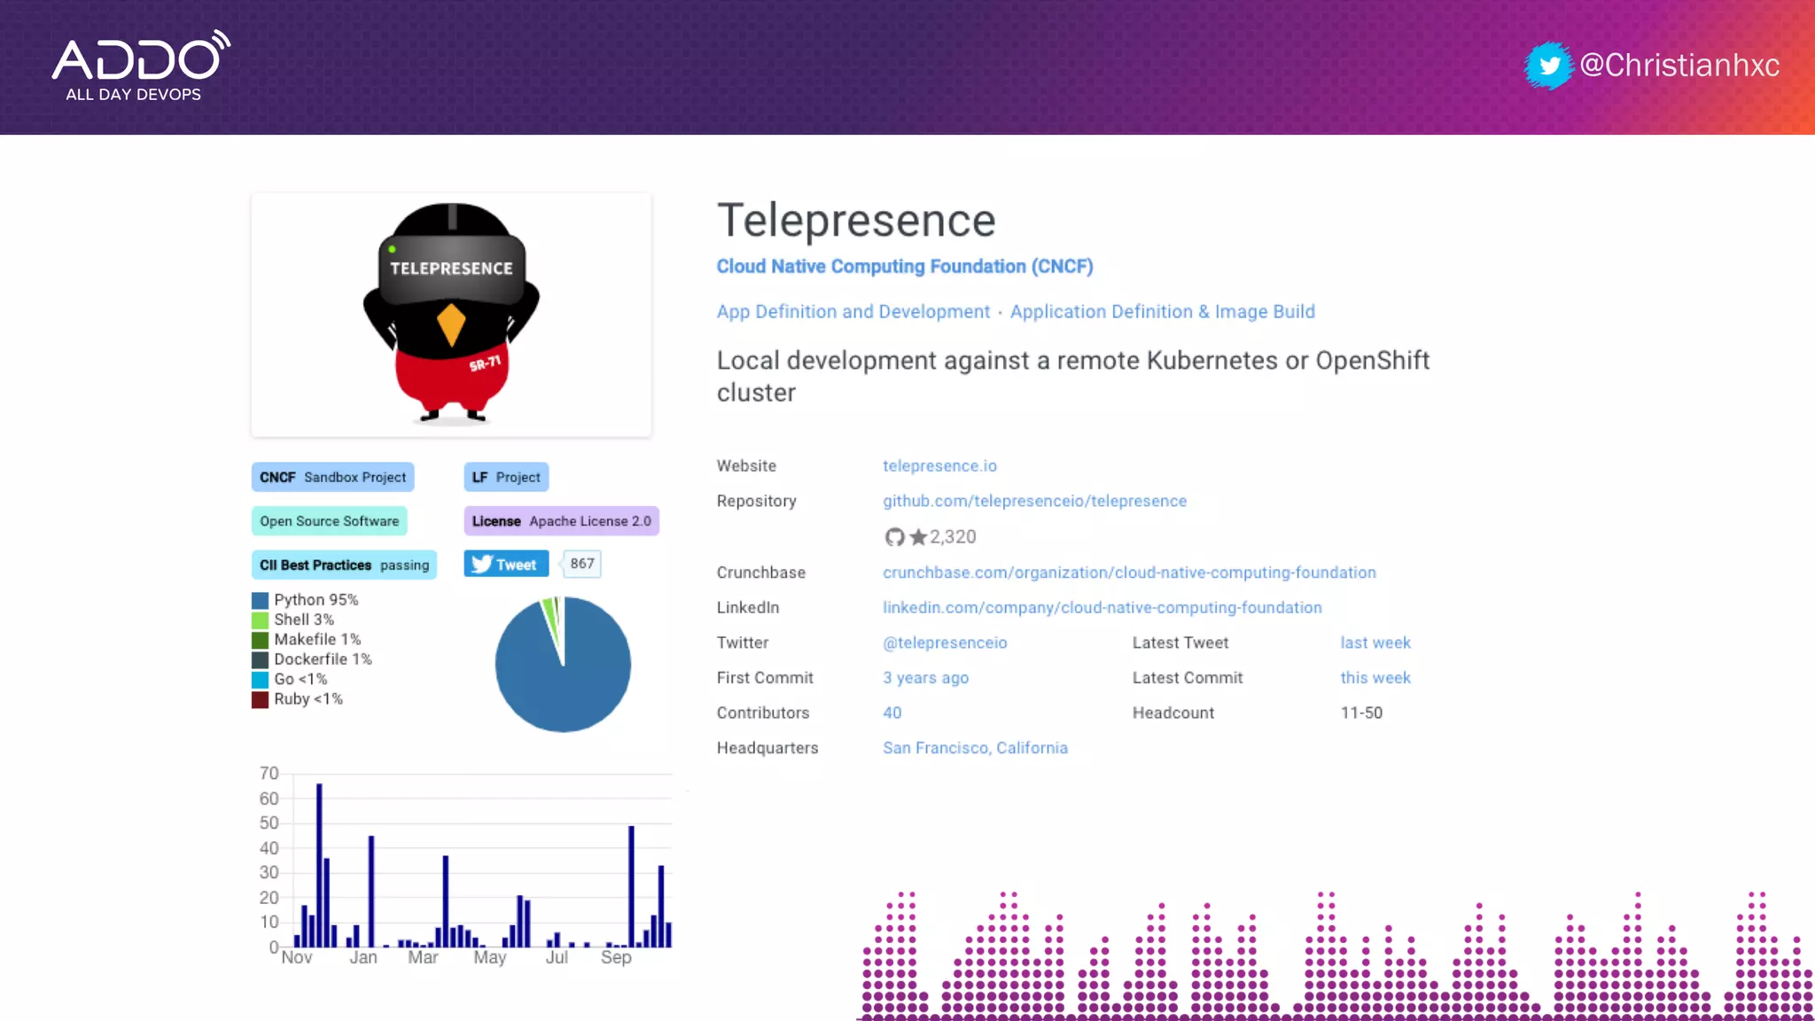Click the Application Definition & Image Build link
The height and width of the screenshot is (1021, 1815).
click(1162, 312)
